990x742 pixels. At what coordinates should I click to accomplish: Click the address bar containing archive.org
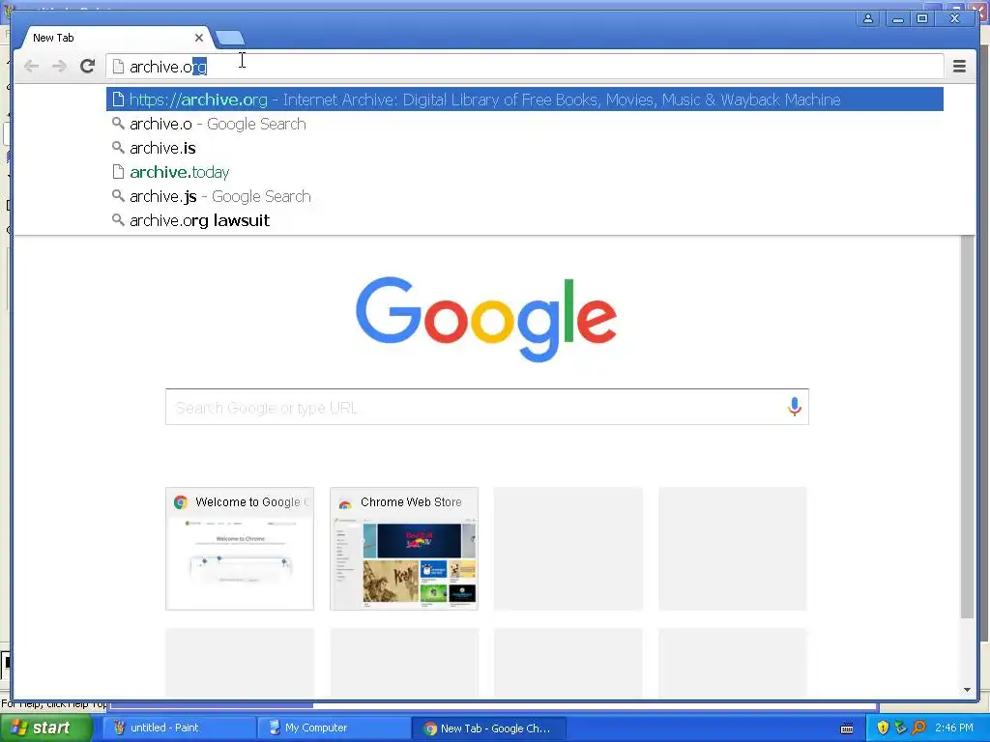[524, 67]
